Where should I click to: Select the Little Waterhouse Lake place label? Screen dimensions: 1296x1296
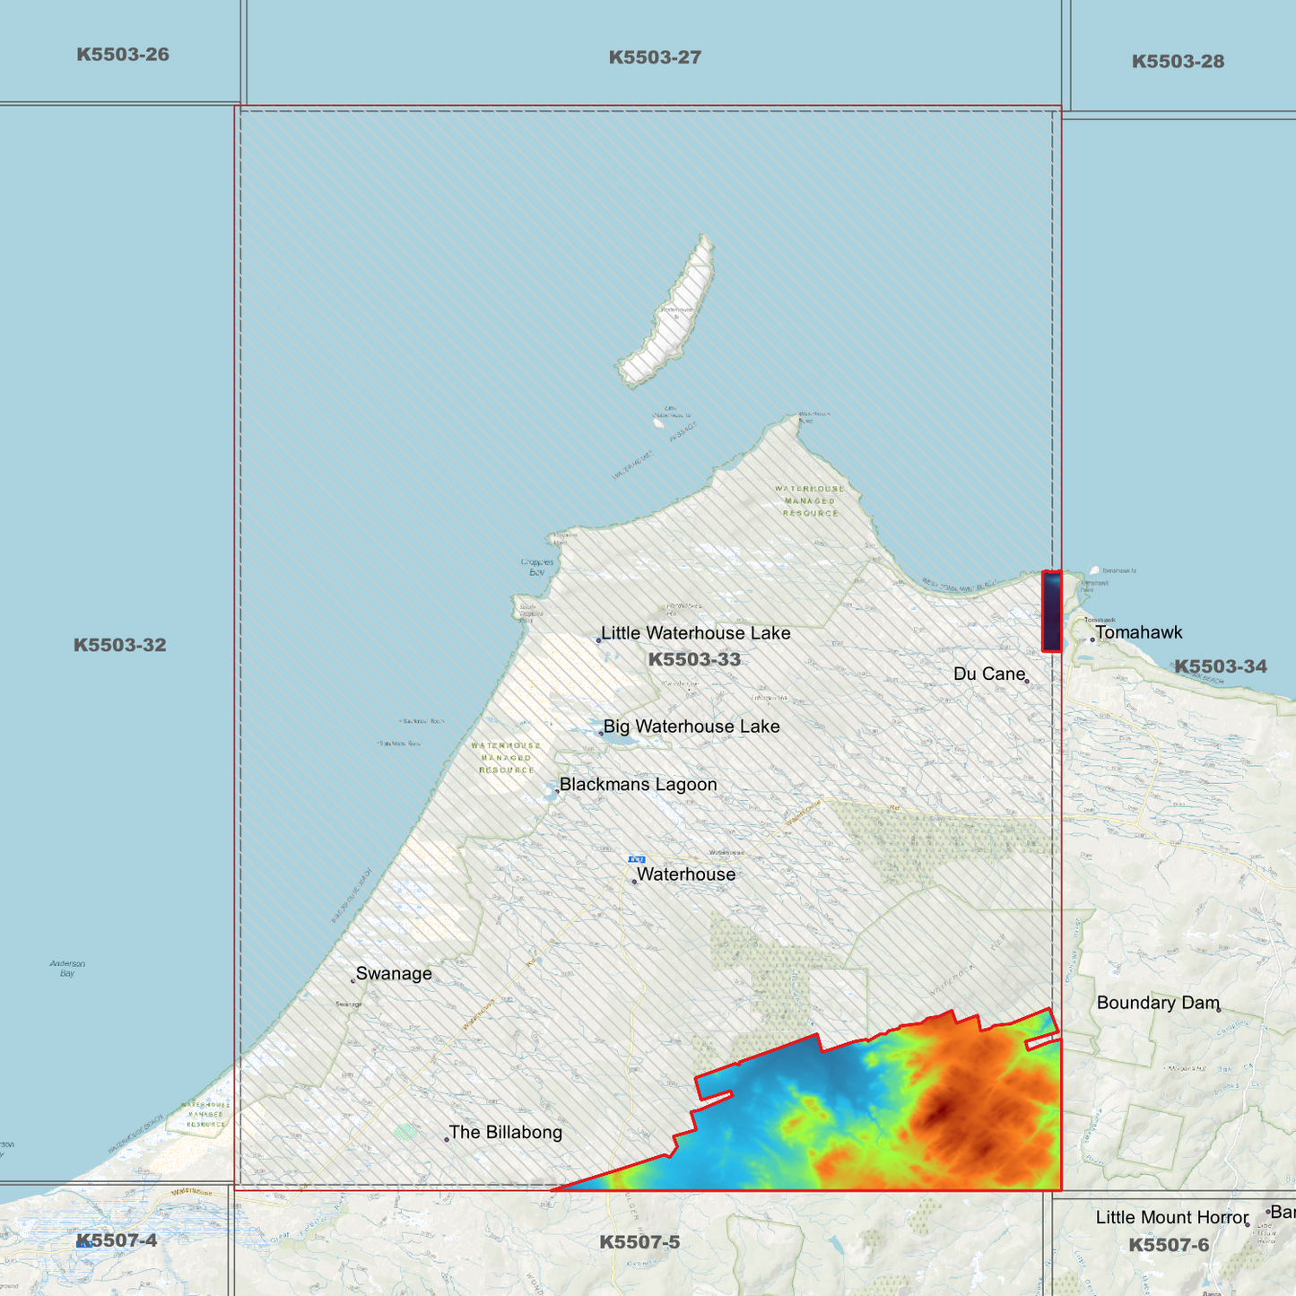point(696,633)
